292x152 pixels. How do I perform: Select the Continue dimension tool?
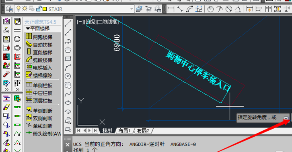click(268, 9)
